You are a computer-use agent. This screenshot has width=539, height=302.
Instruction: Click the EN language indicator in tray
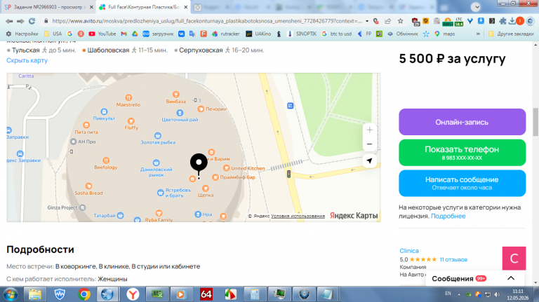(448, 294)
